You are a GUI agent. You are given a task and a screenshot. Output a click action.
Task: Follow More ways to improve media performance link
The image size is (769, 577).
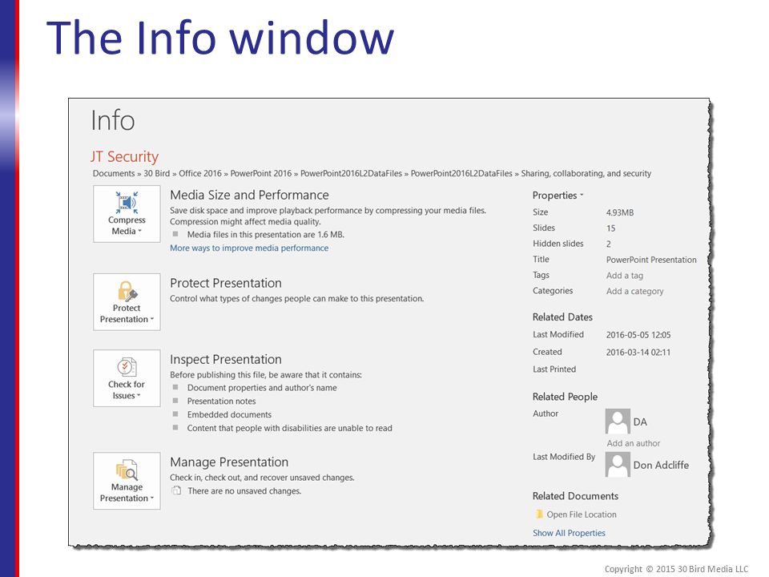click(x=249, y=248)
